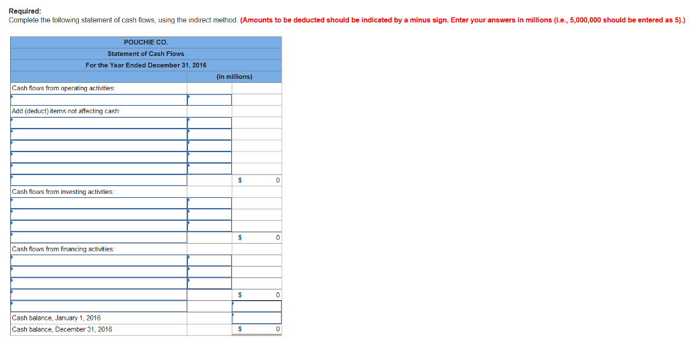Open the operating activities total row label dropdown
Screen dimensions: 690x340
(99, 180)
